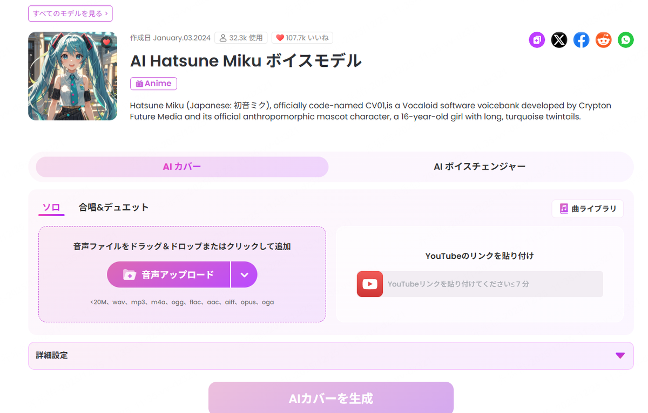
Task: Click the audio drag and drop area text
Action: (182, 246)
